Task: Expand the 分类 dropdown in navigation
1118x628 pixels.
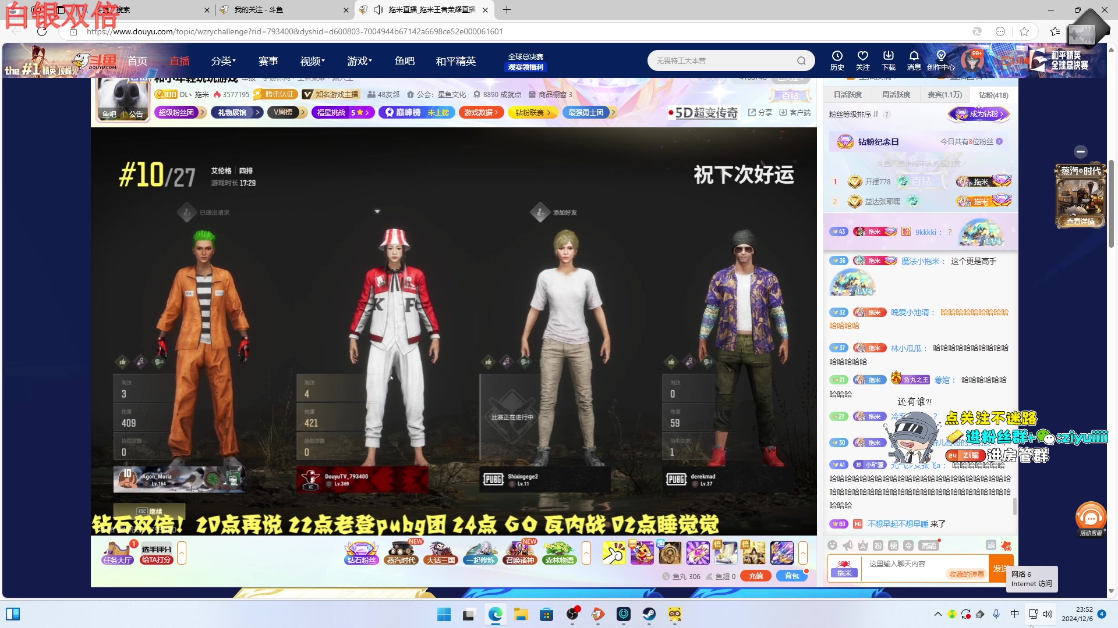Action: 224,61
